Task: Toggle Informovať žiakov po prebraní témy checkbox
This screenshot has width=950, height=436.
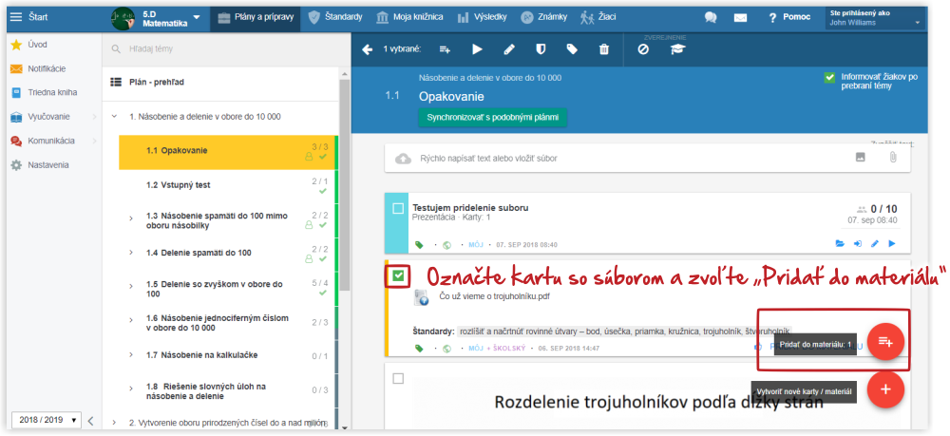Action: point(830,78)
